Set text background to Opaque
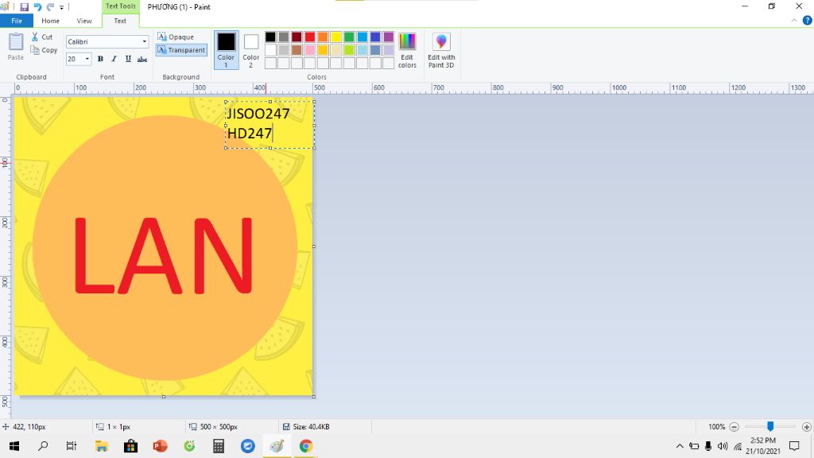This screenshot has width=814, height=458. point(176,37)
